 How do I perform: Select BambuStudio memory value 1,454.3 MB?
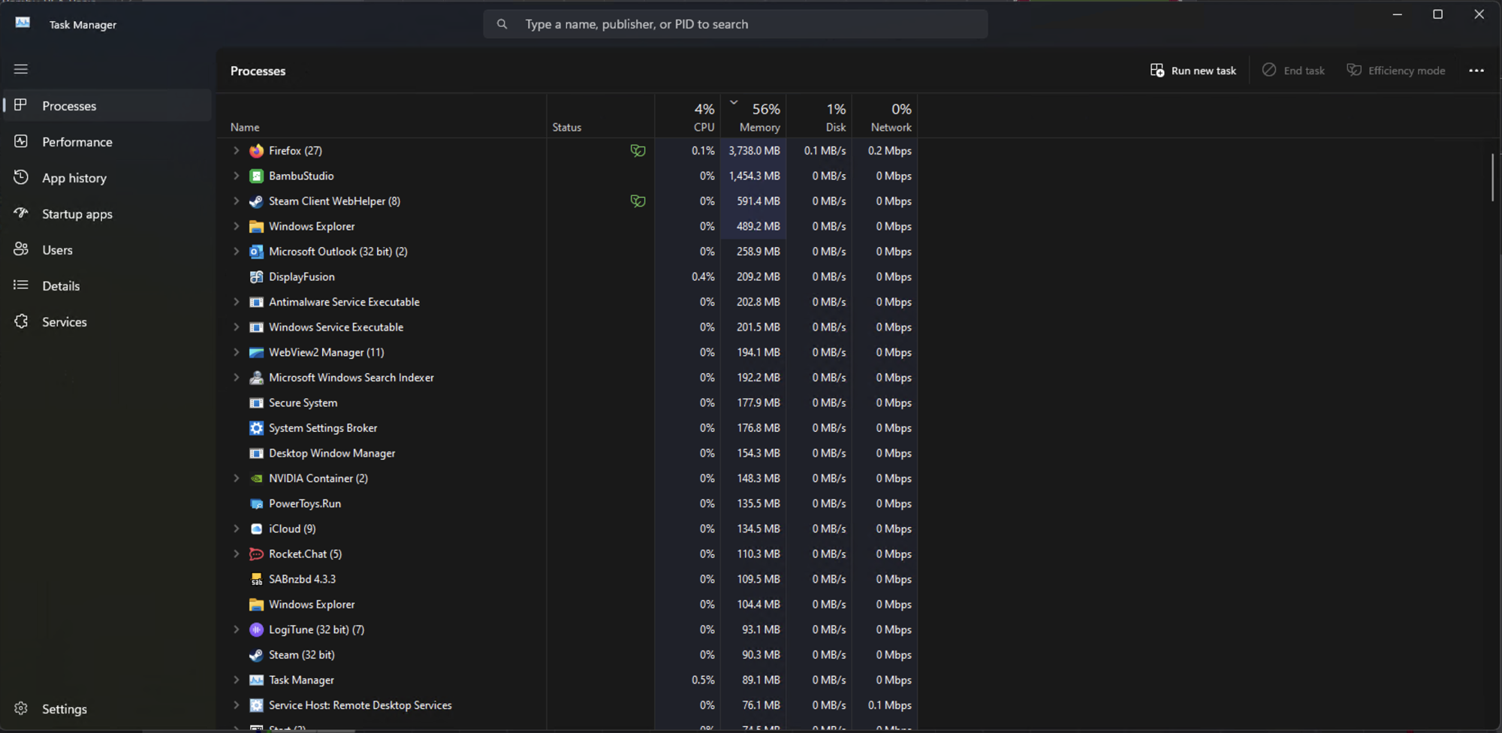tap(754, 176)
